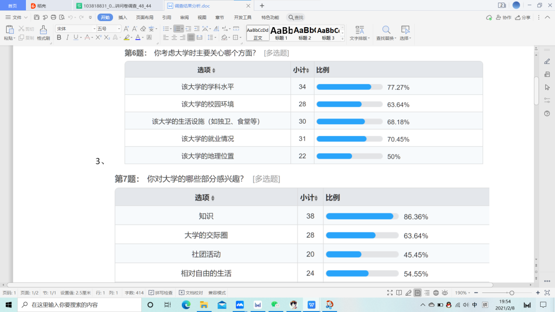This screenshot has height=312, width=555.
Task: Toggle document proofreading (文档校对) in status bar
Action: pyautogui.click(x=181, y=292)
